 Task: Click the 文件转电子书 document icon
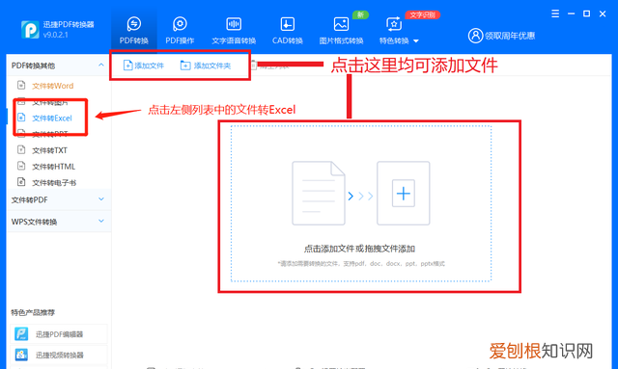click(x=21, y=182)
